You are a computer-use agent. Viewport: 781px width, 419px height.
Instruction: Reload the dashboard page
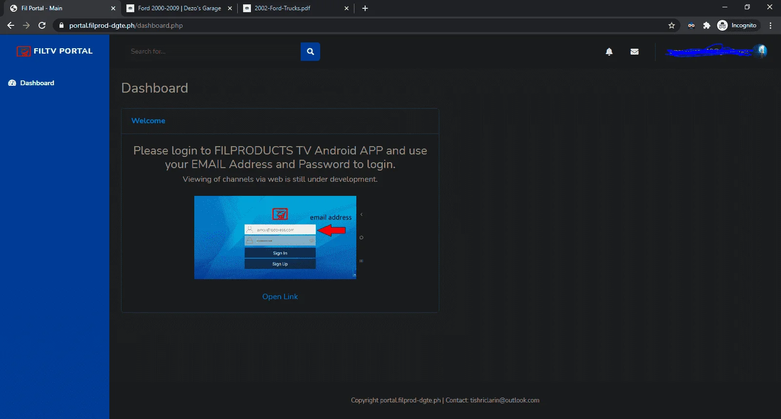pyautogui.click(x=42, y=25)
